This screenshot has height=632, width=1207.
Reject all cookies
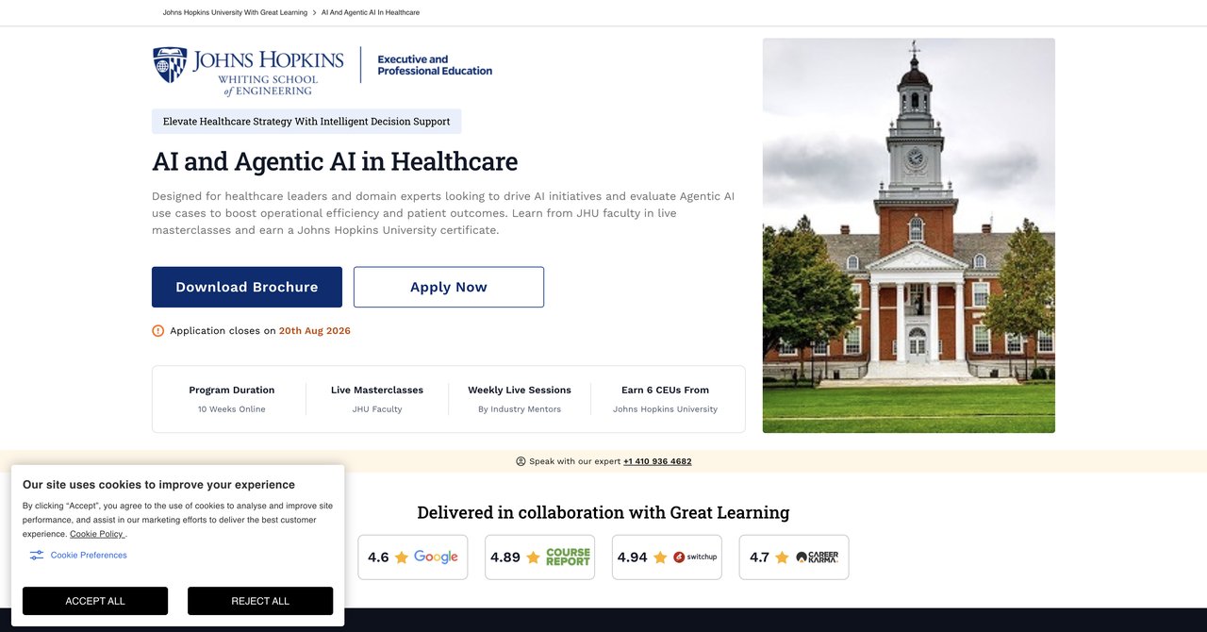(260, 601)
